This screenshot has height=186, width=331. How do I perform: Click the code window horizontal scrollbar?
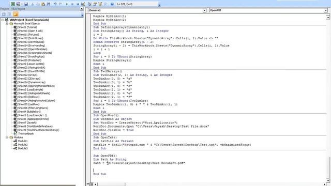coord(210,184)
